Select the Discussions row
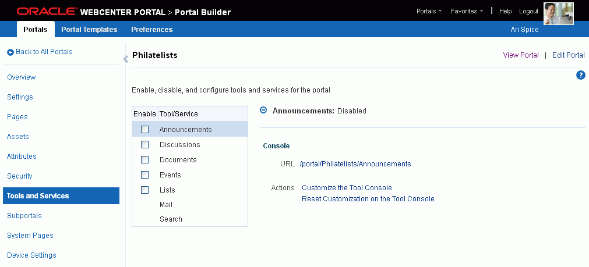Screen dimensions: 589x267 [190, 144]
